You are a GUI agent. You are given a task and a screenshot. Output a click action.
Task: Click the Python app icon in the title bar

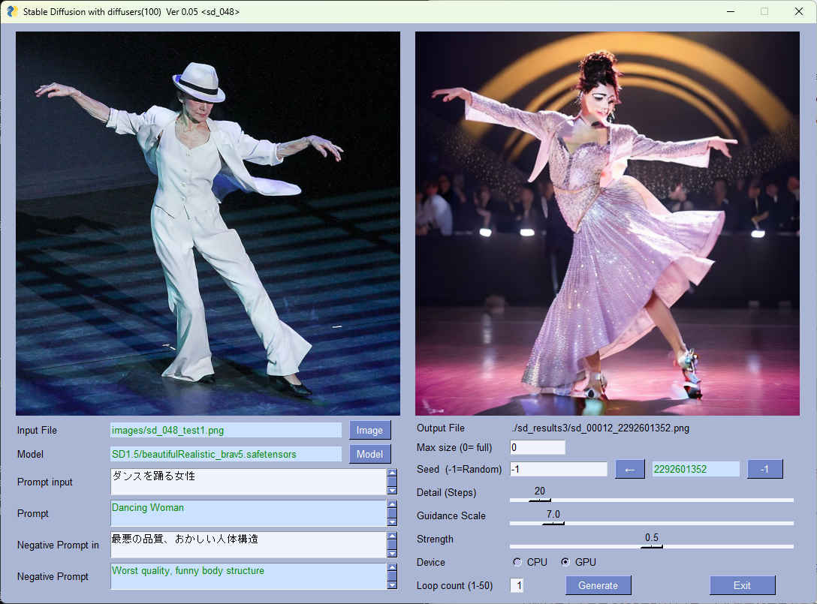[x=12, y=11]
